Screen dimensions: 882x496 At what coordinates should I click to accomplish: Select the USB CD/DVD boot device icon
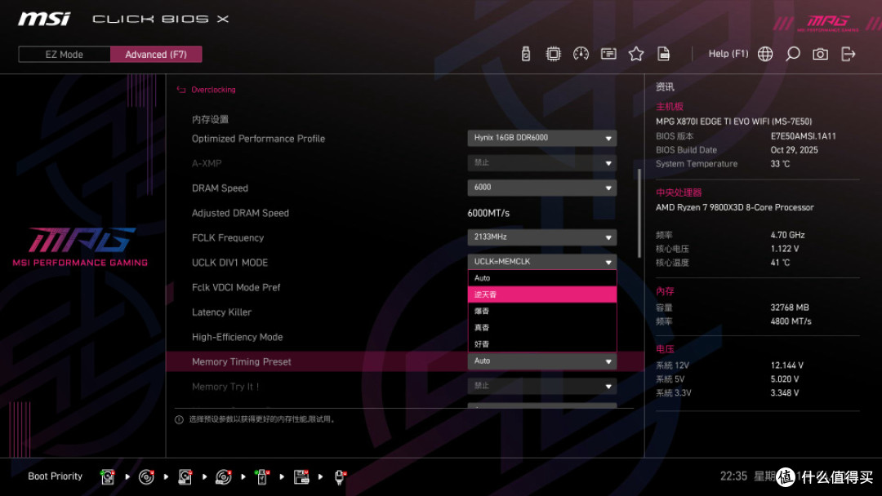coord(223,477)
